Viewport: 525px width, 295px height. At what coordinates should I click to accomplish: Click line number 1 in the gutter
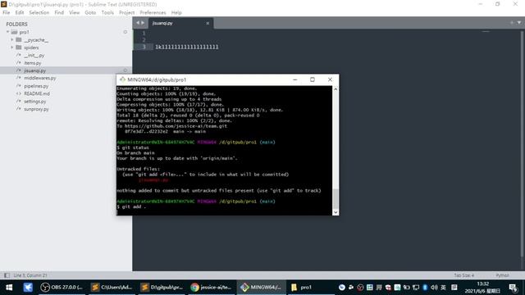144,33
